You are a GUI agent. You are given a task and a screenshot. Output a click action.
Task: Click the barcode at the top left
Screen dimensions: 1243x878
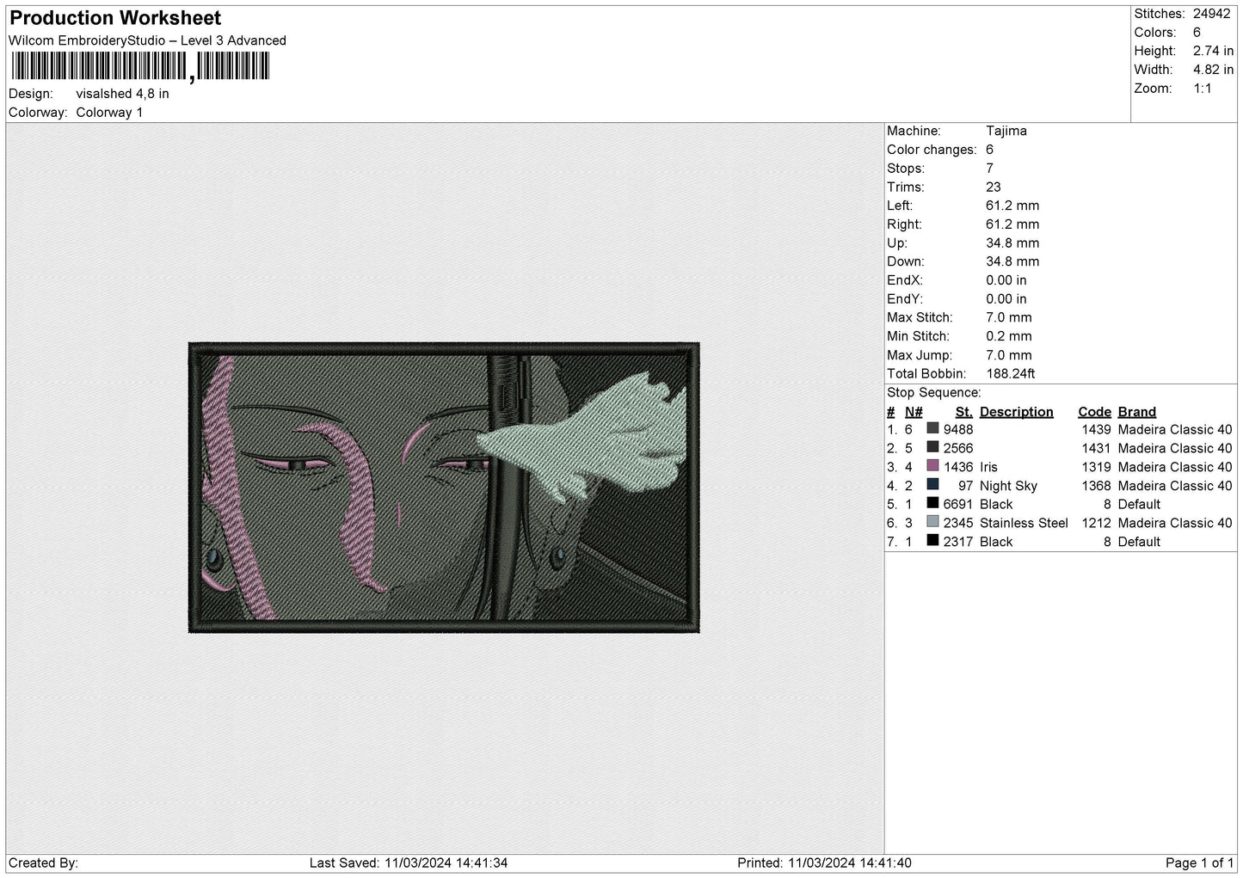tap(139, 66)
